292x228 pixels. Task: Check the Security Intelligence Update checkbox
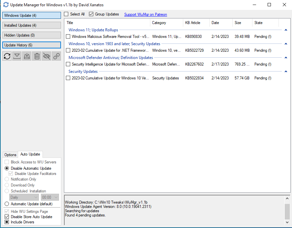coord(68,64)
